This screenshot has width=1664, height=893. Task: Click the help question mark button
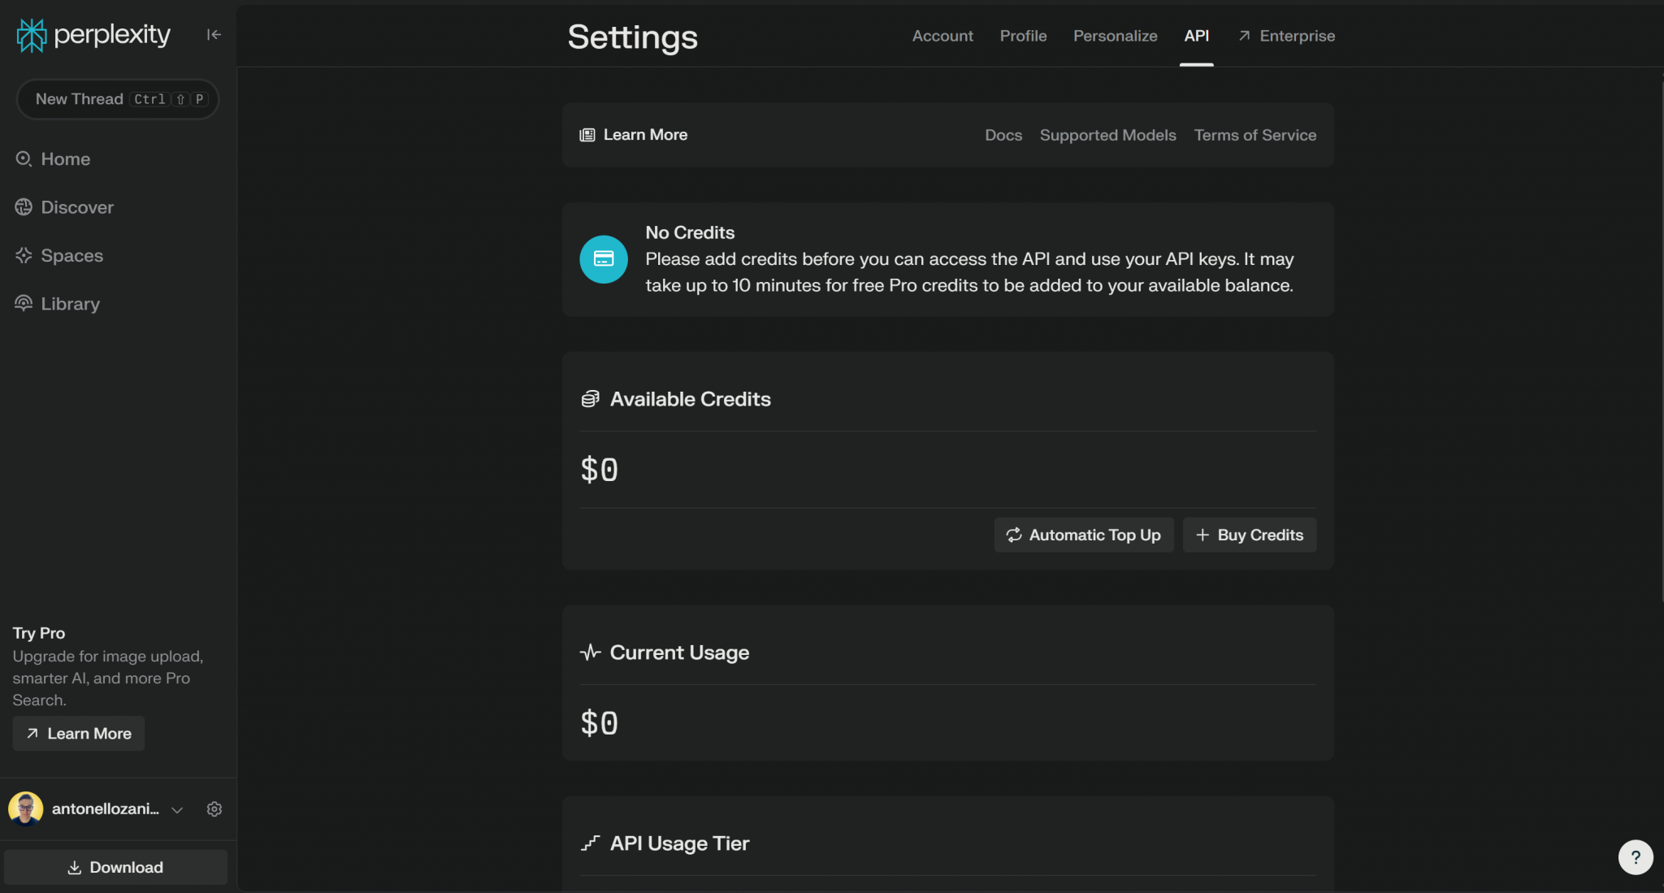pyautogui.click(x=1636, y=856)
